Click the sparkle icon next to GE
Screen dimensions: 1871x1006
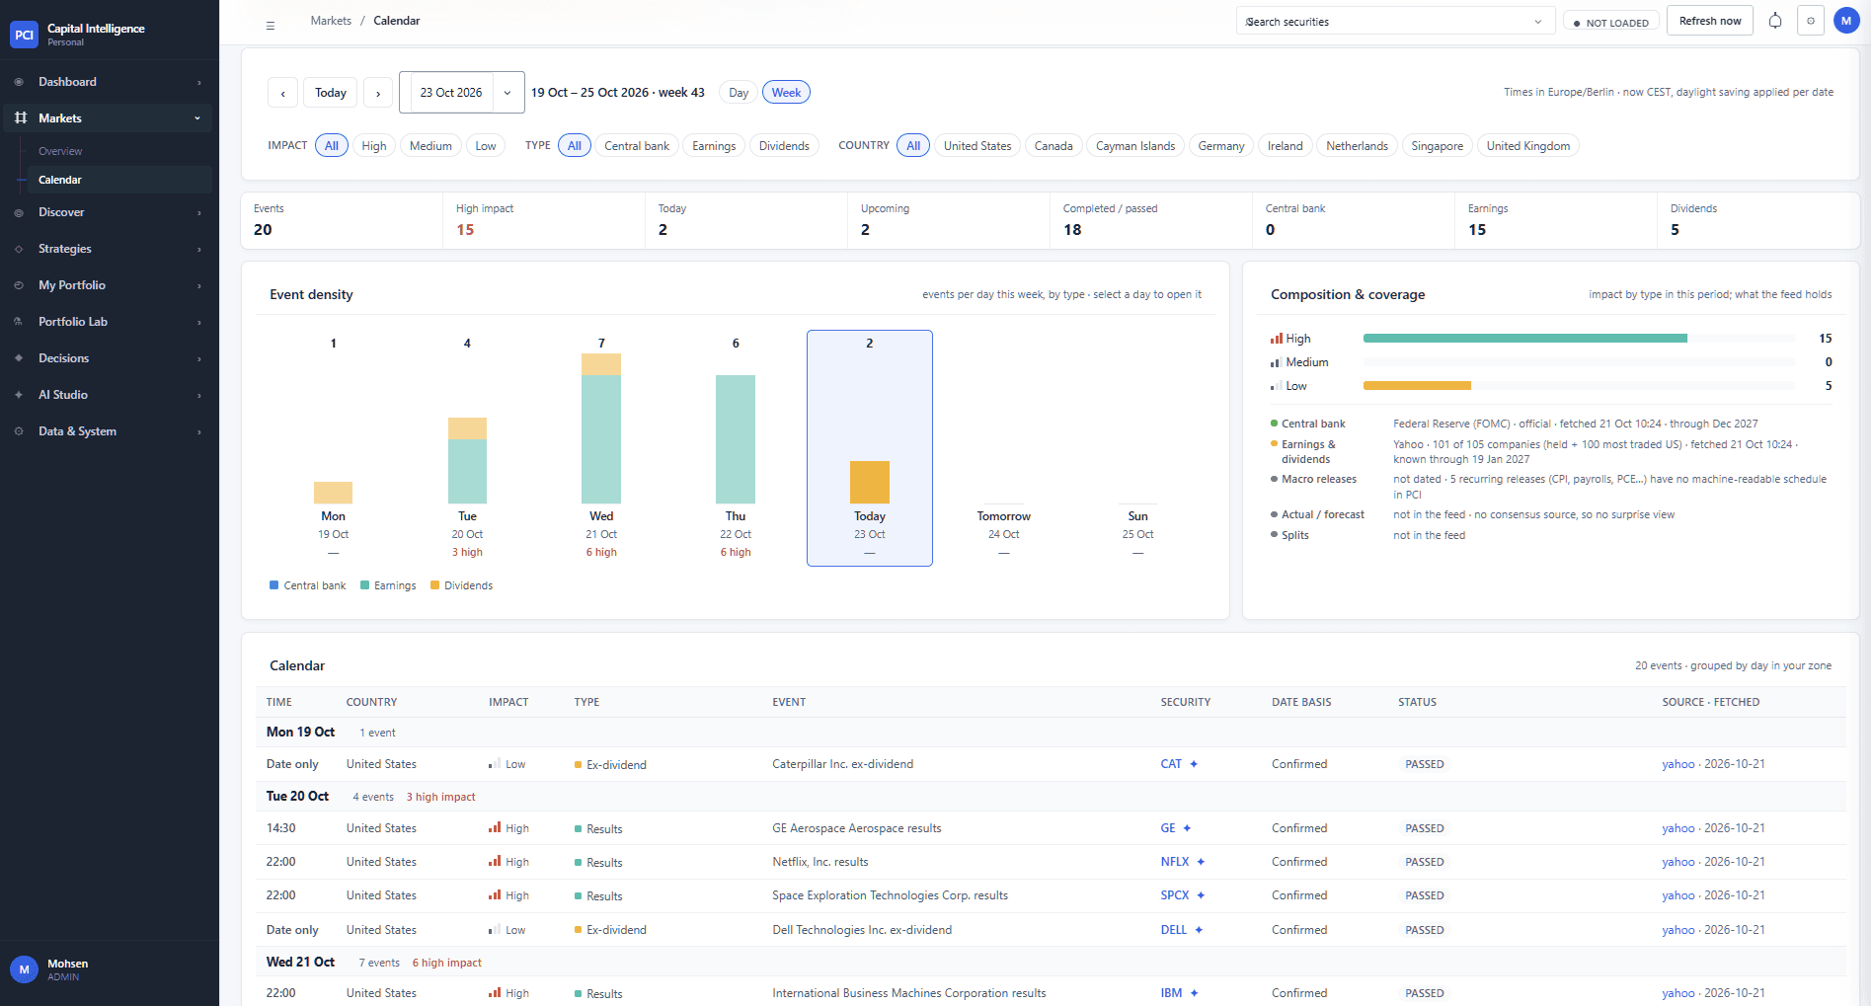click(1187, 828)
